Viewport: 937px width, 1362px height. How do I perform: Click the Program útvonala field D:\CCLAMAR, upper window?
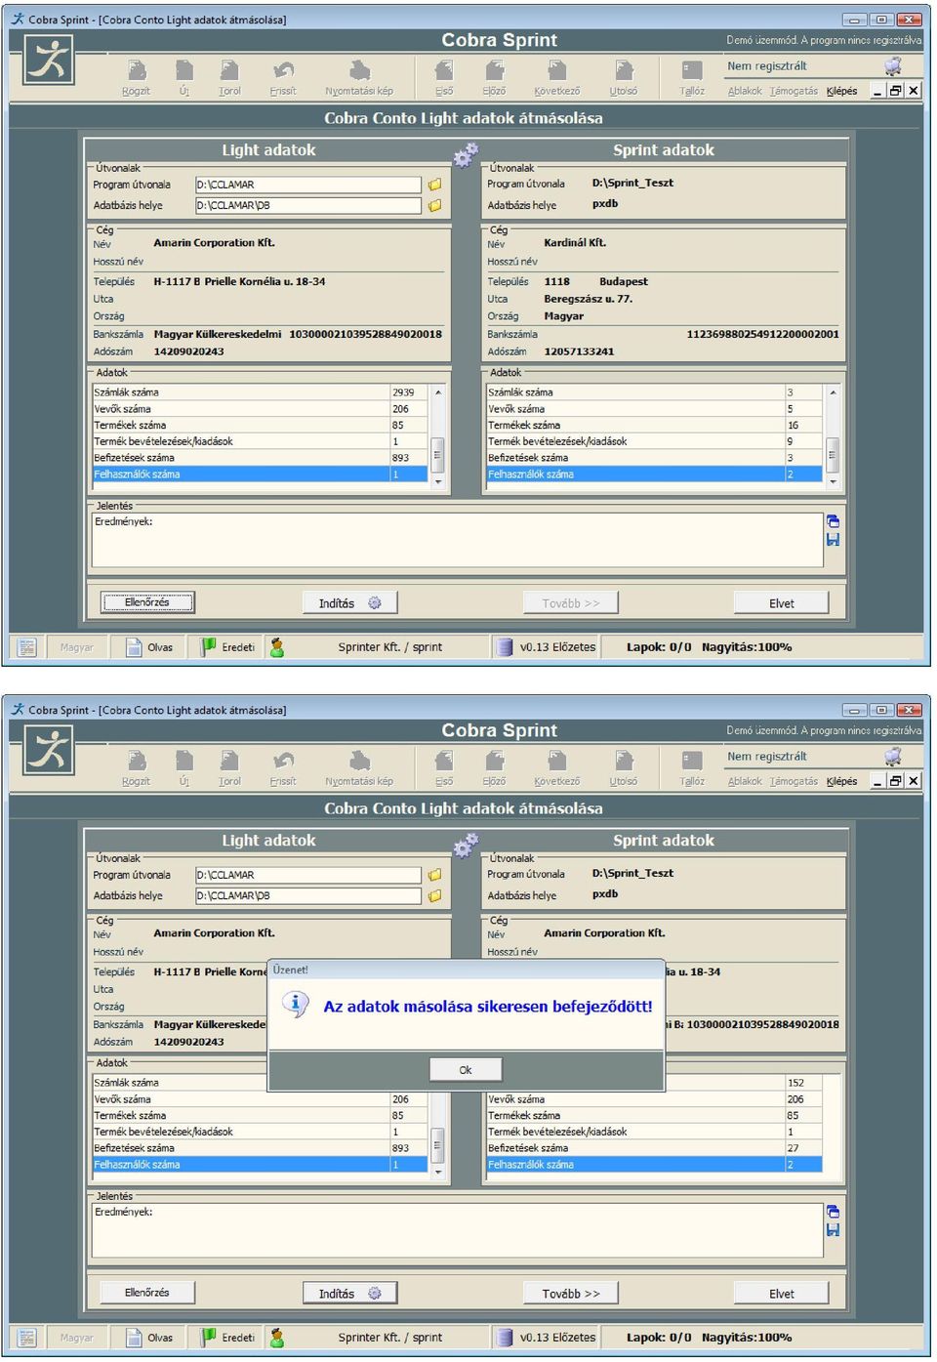click(x=308, y=185)
